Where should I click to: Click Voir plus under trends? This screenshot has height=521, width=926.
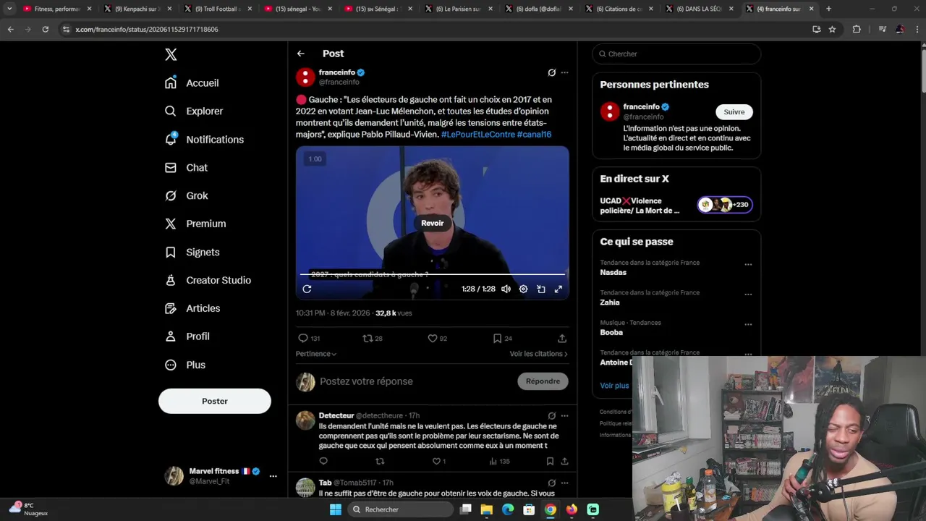(614, 386)
